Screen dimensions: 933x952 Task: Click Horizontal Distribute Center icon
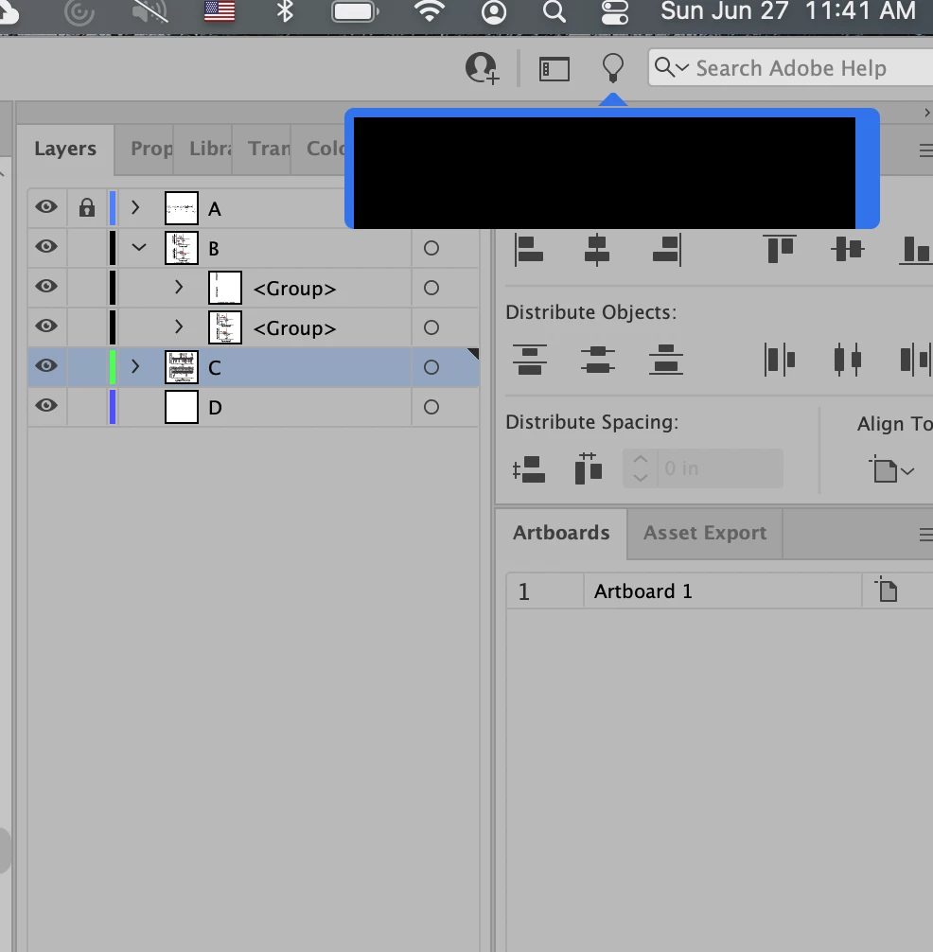(x=848, y=360)
